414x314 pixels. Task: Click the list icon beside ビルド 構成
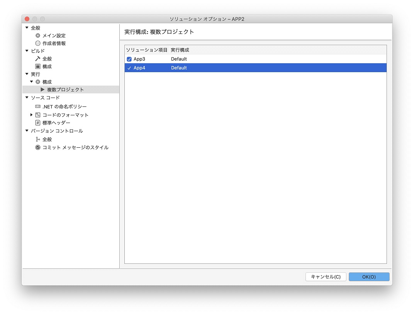pyautogui.click(x=38, y=66)
